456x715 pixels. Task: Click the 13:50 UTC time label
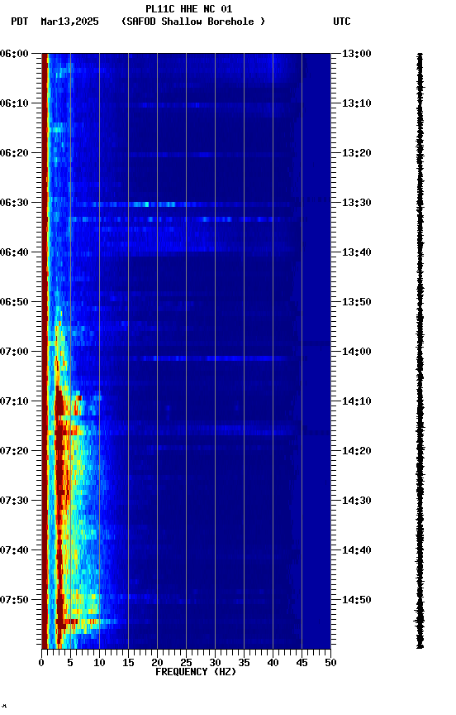(x=357, y=302)
